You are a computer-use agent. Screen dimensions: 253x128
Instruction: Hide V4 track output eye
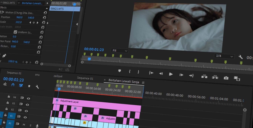[x=28, y=98]
